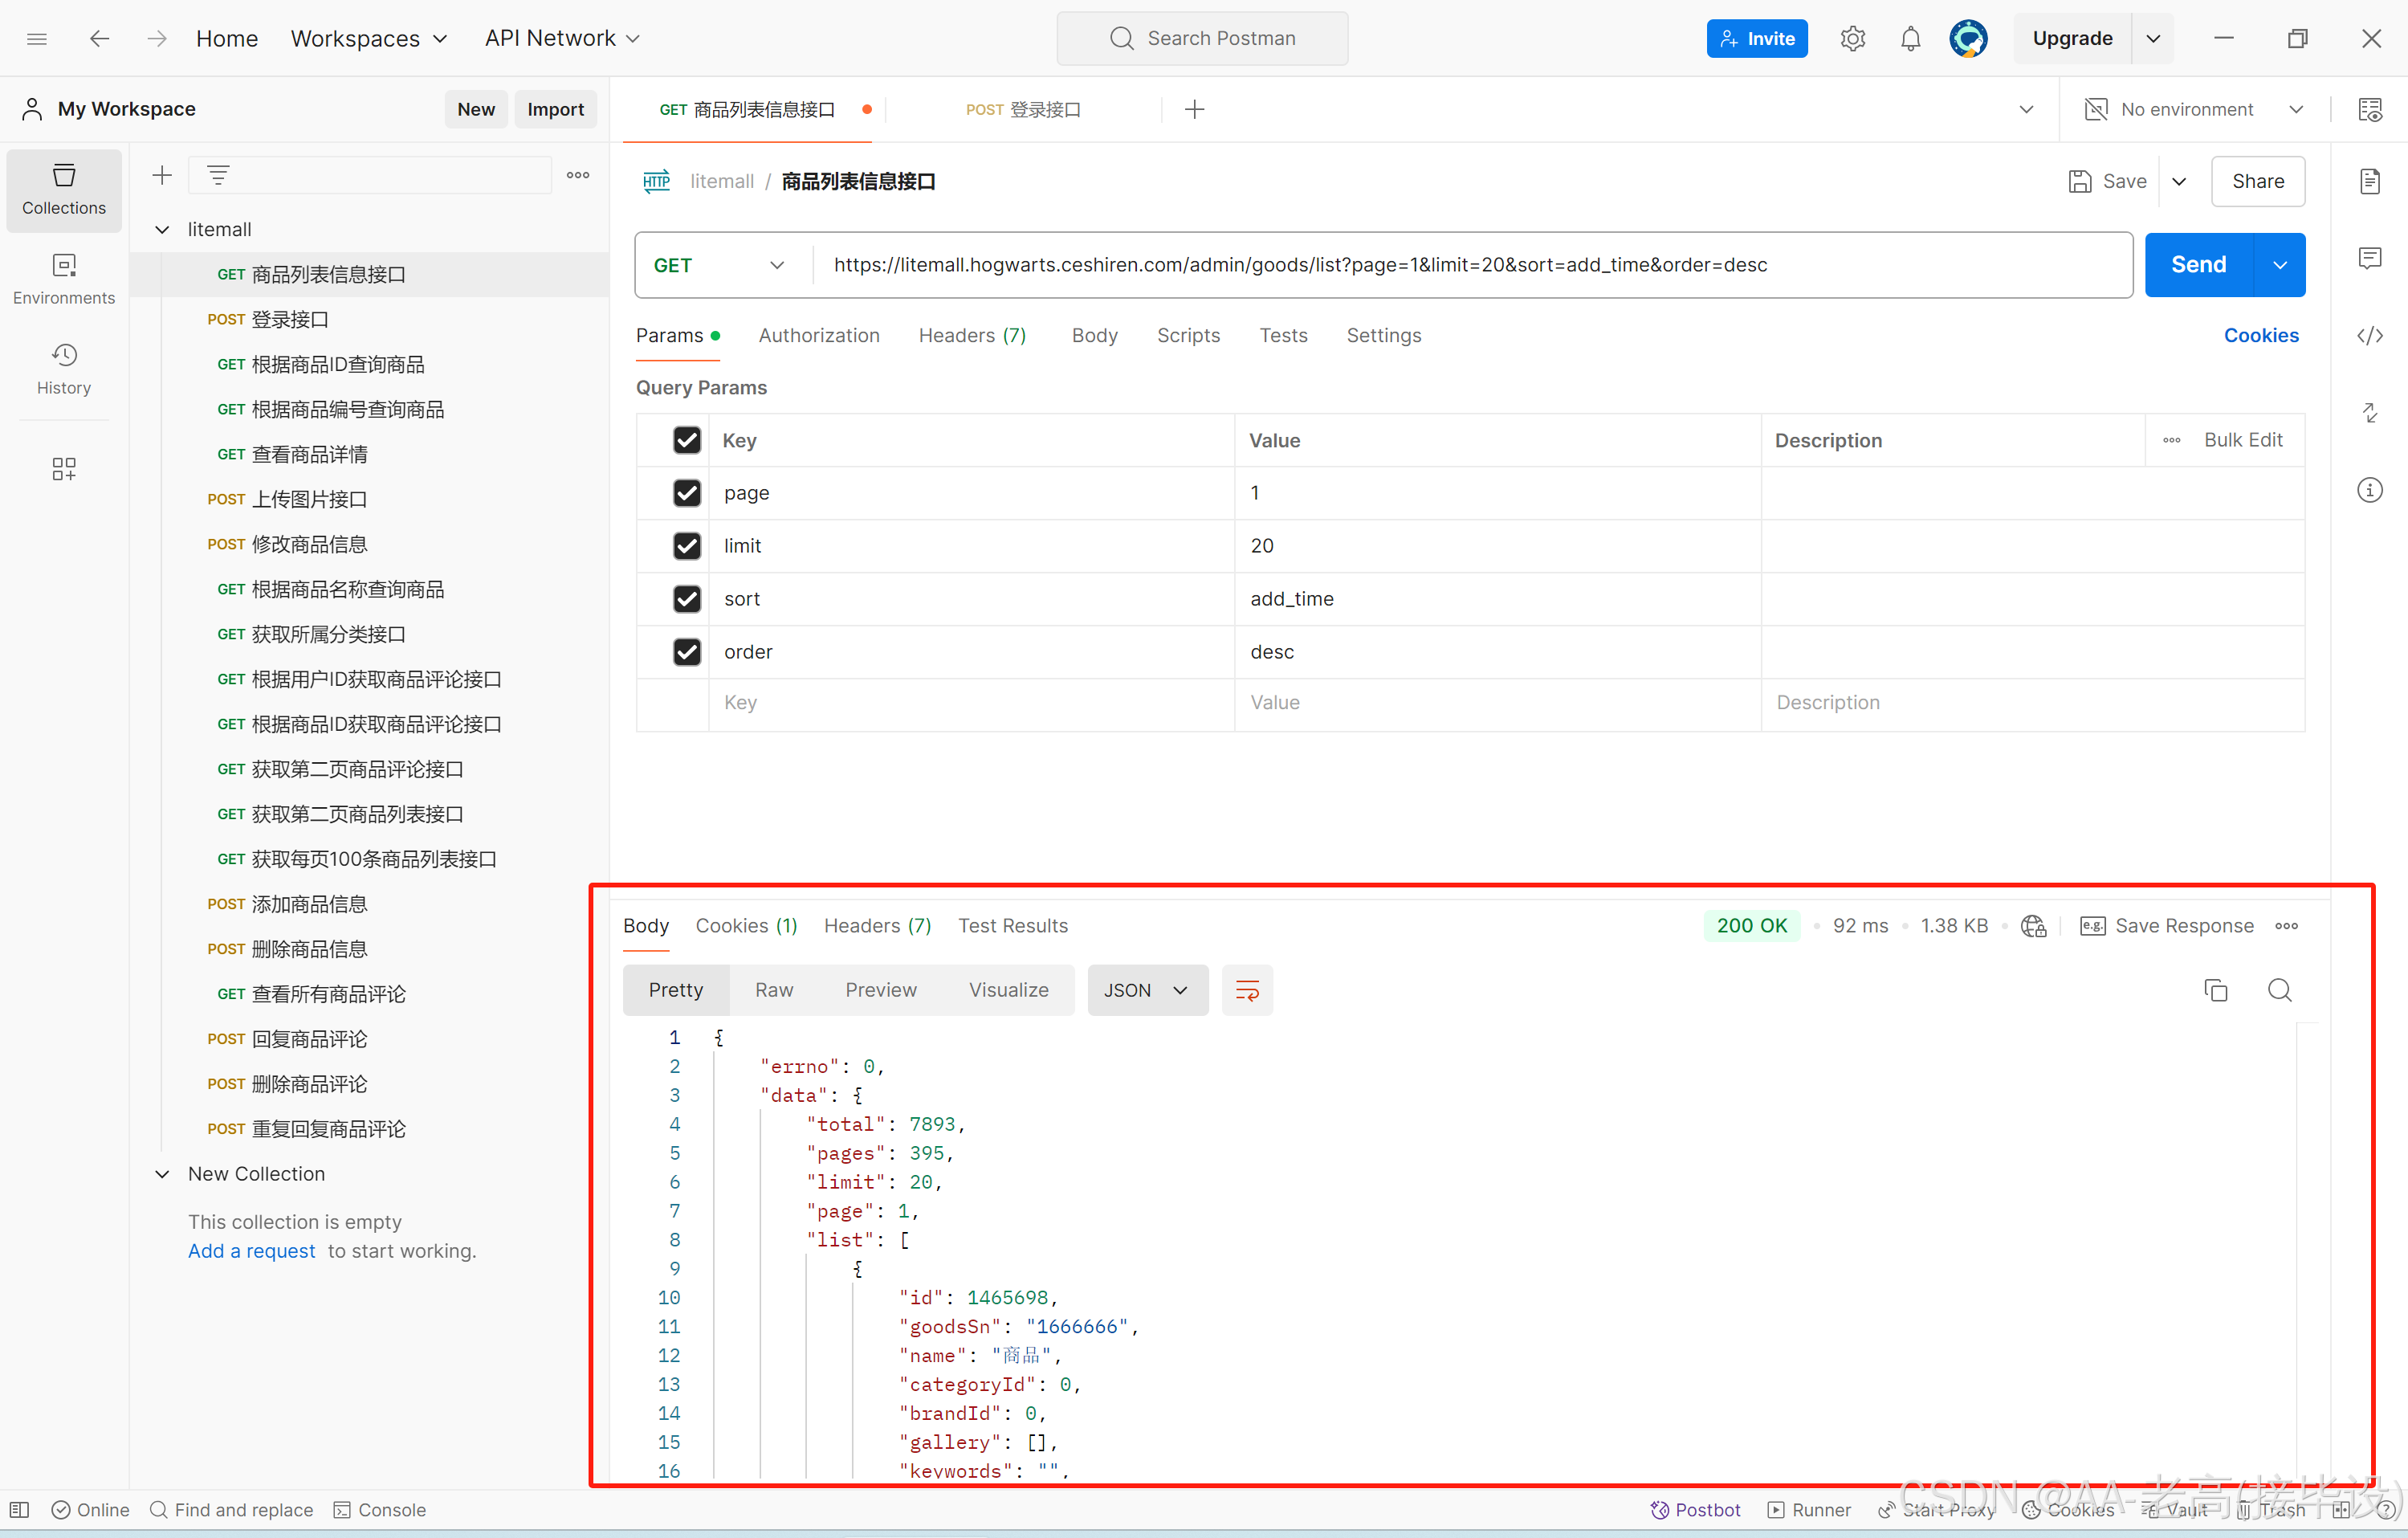
Task: Open the Environments panel
Action: tap(63, 278)
